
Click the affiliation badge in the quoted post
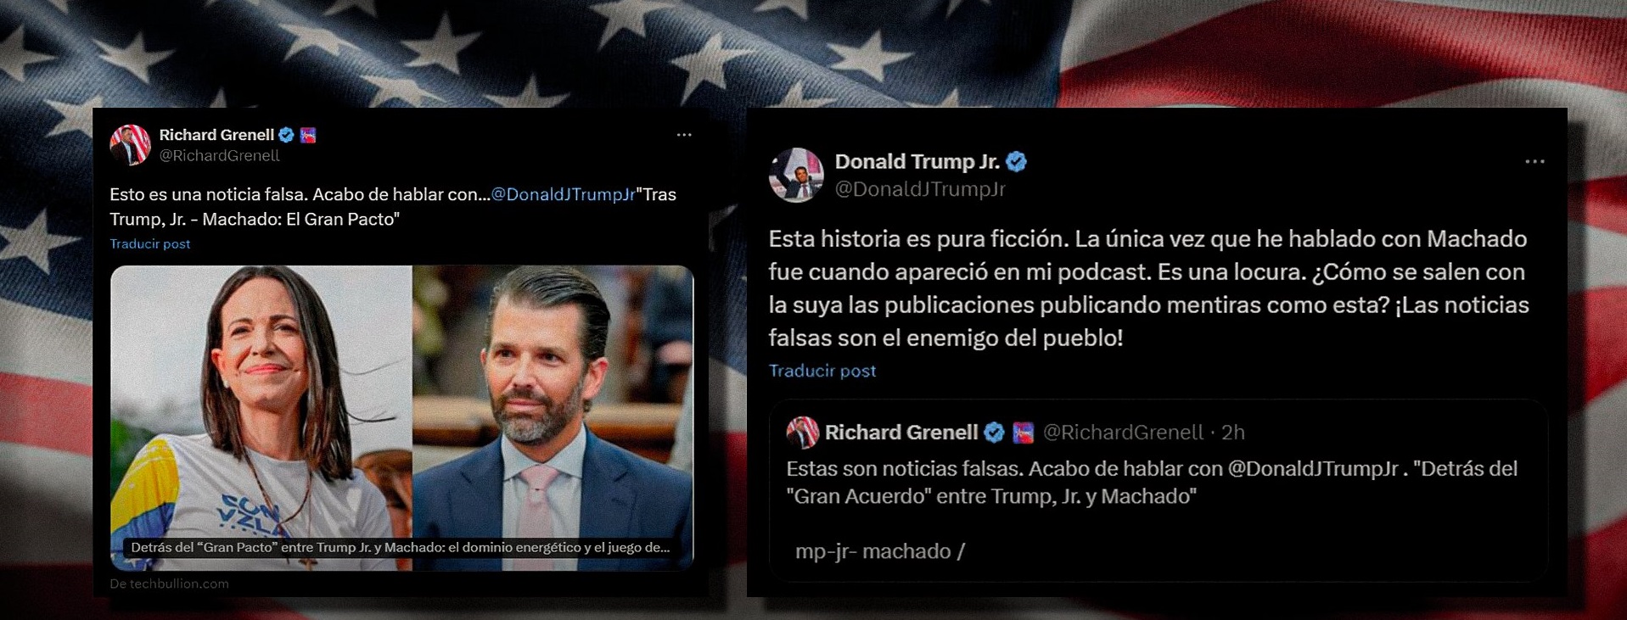tap(1024, 433)
